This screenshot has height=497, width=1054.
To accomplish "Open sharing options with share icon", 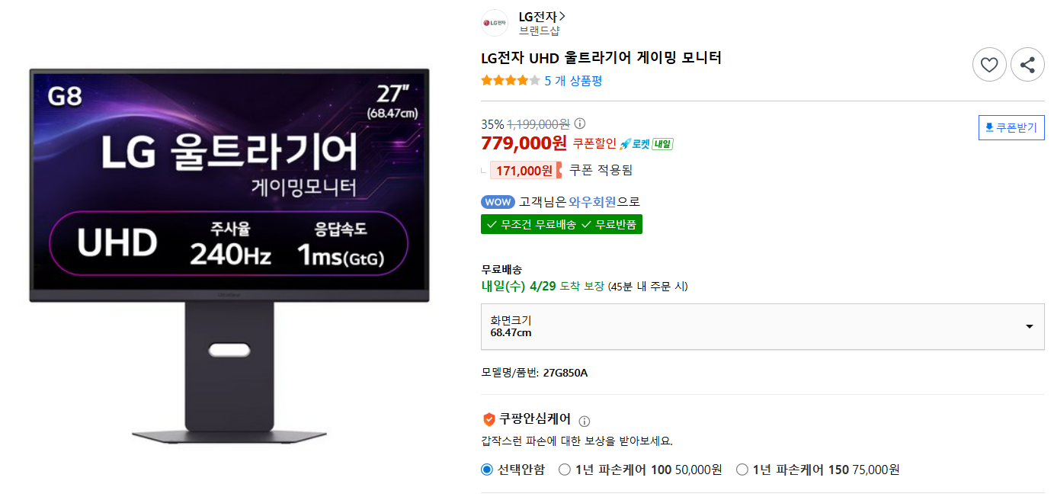I will point(1027,64).
